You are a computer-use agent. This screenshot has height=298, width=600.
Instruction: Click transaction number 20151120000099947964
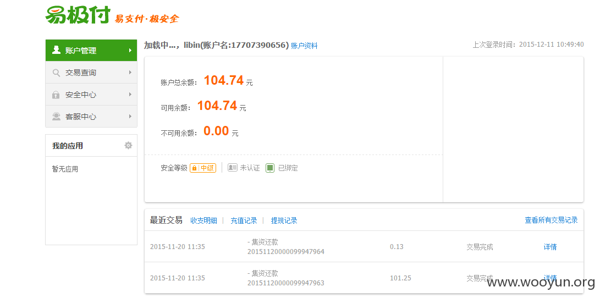(286, 252)
